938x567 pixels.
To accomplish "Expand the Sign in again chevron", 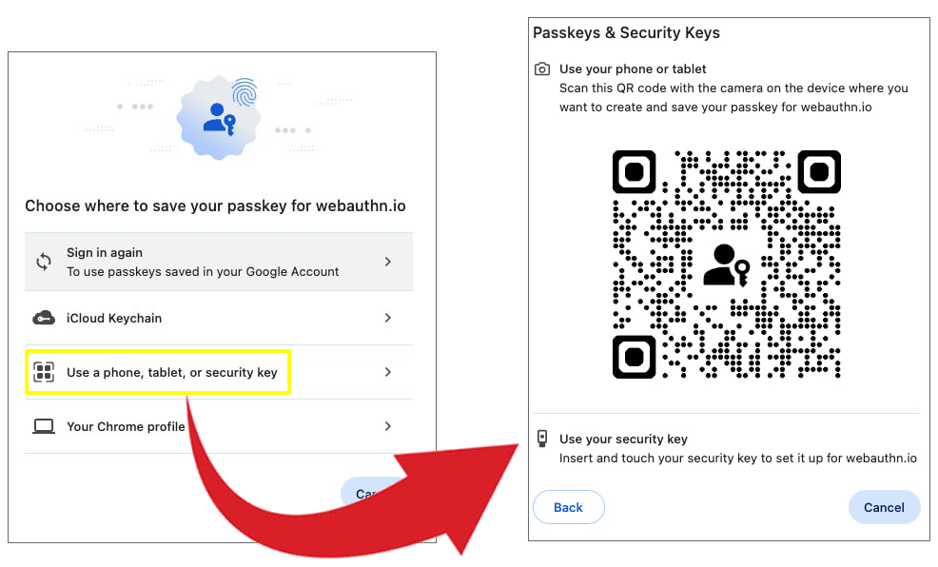I will [x=388, y=262].
